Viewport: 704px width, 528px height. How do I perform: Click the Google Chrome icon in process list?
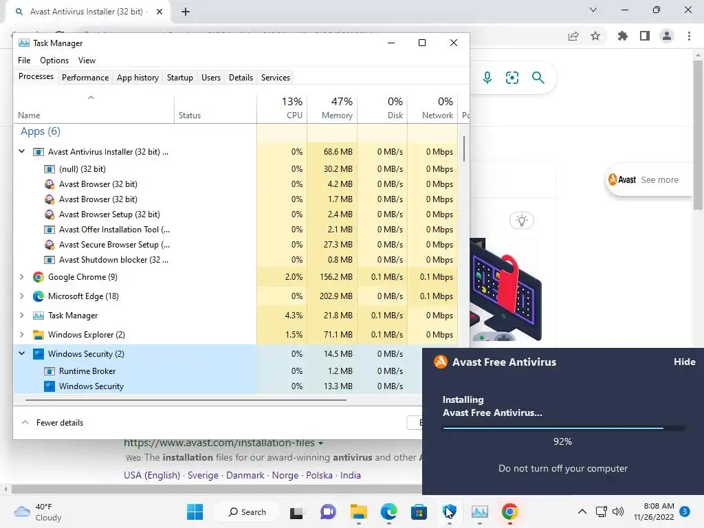38,277
